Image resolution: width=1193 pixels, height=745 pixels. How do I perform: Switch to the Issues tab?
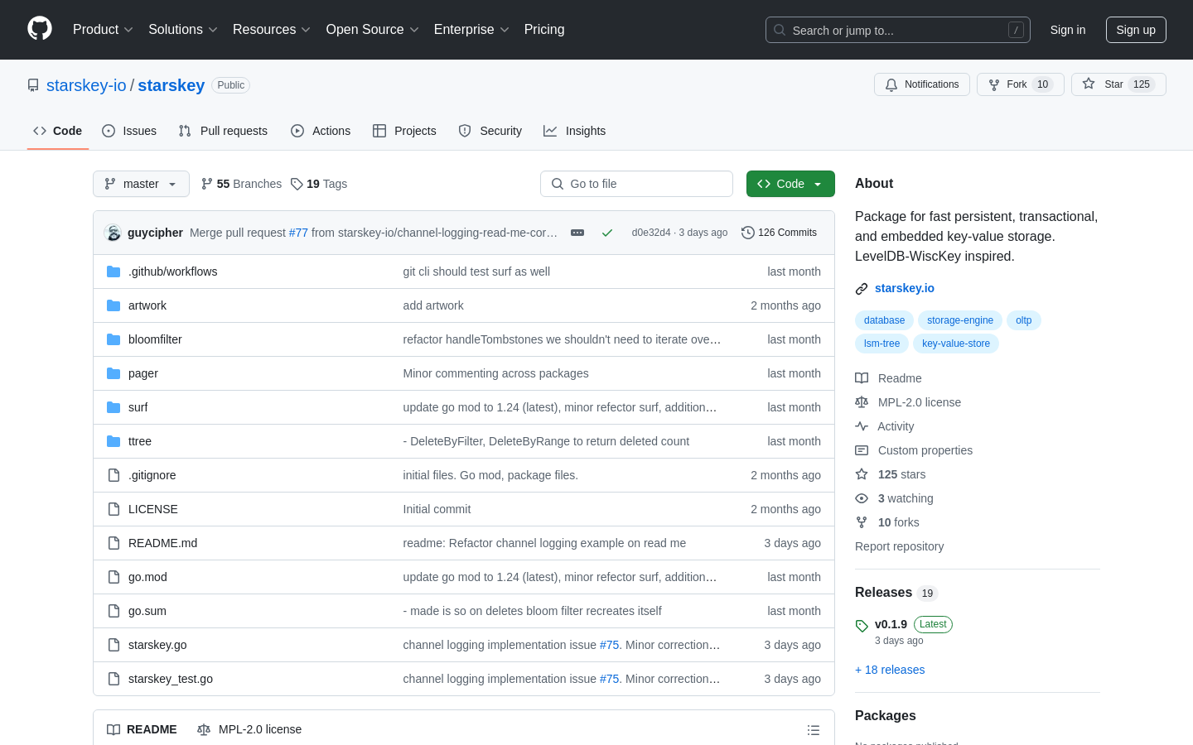coord(129,131)
